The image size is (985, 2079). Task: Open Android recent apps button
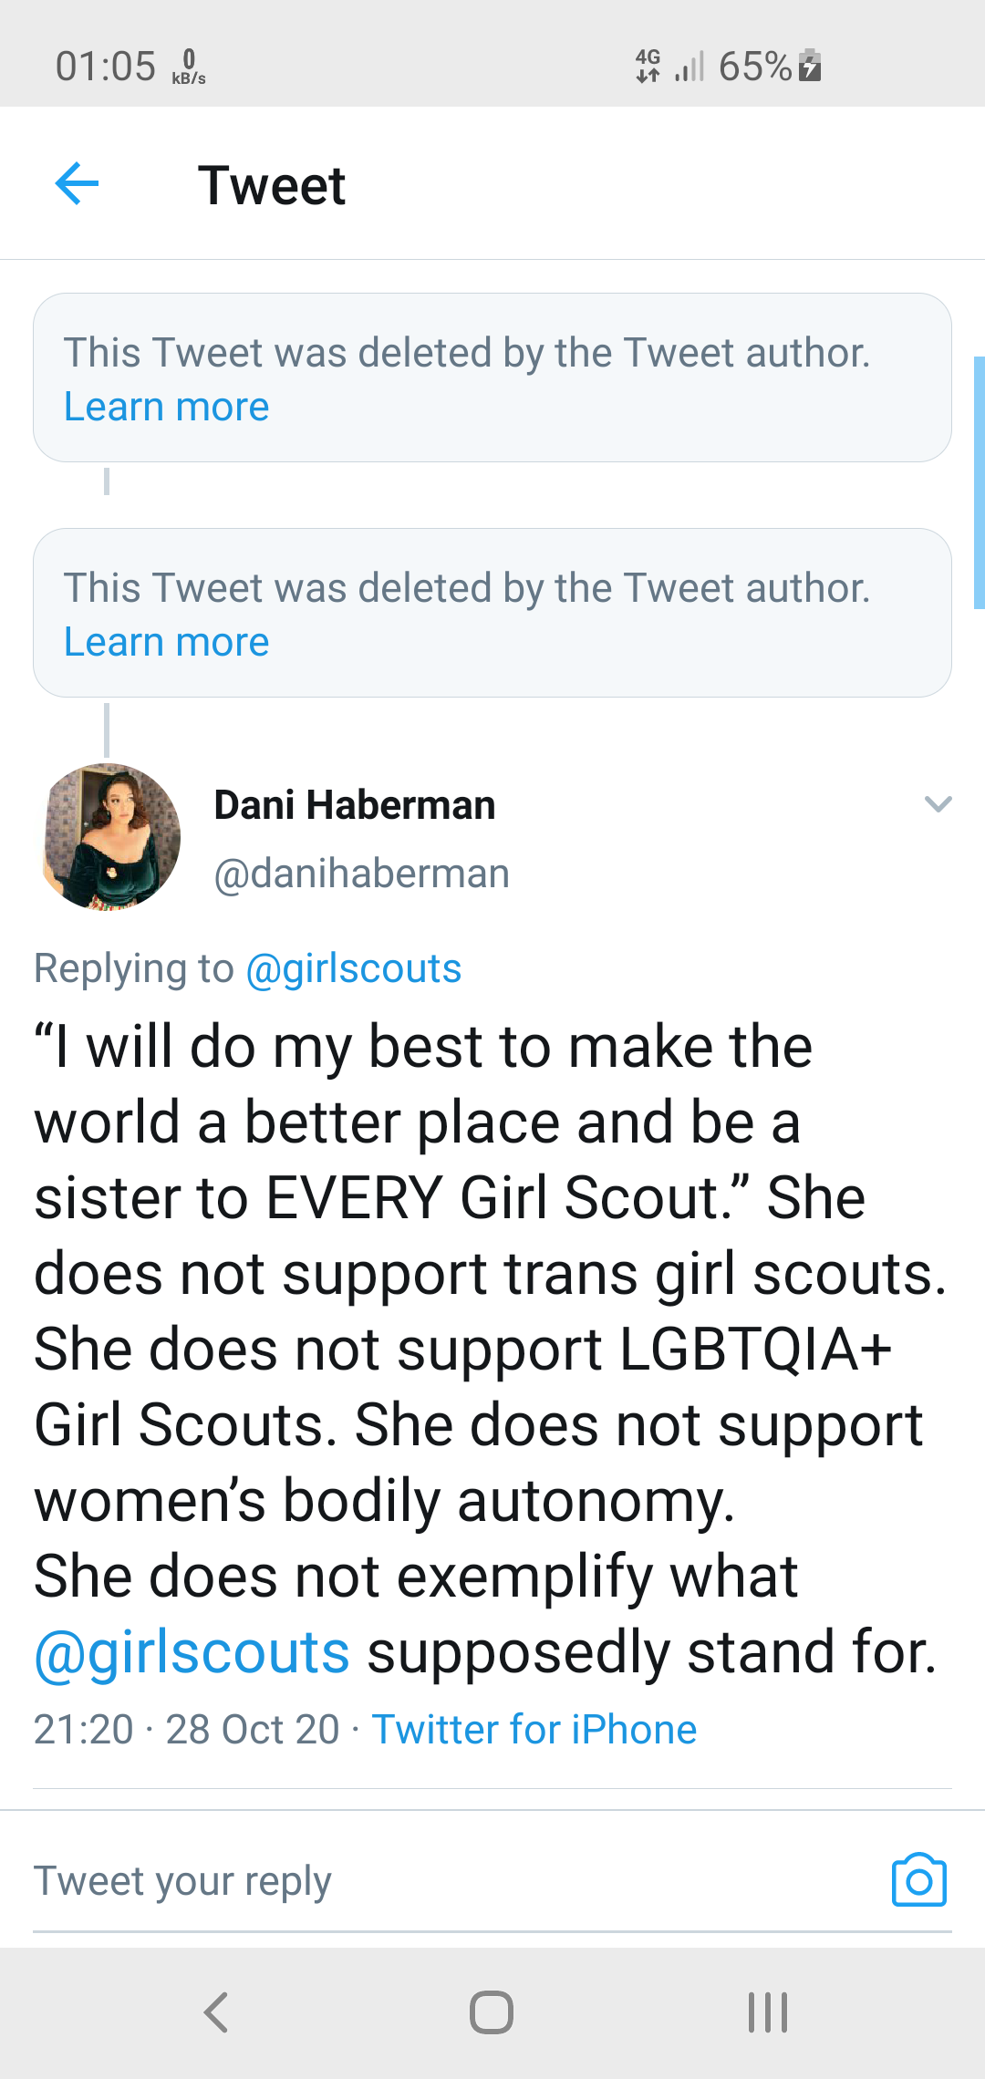click(x=767, y=2012)
